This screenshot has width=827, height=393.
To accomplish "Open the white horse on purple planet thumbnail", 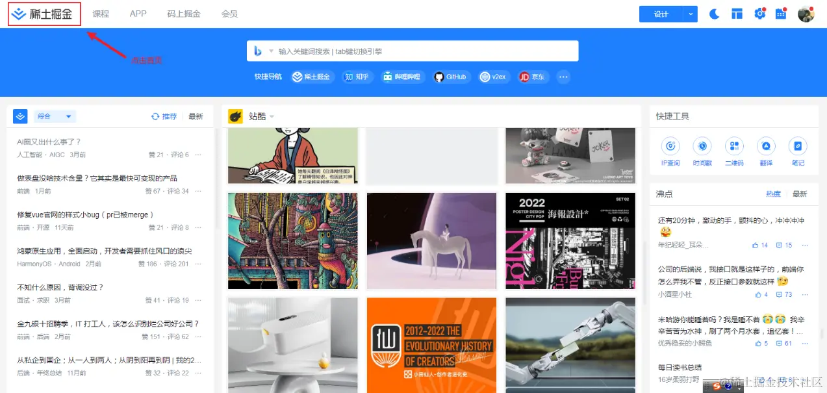I will click(x=431, y=240).
